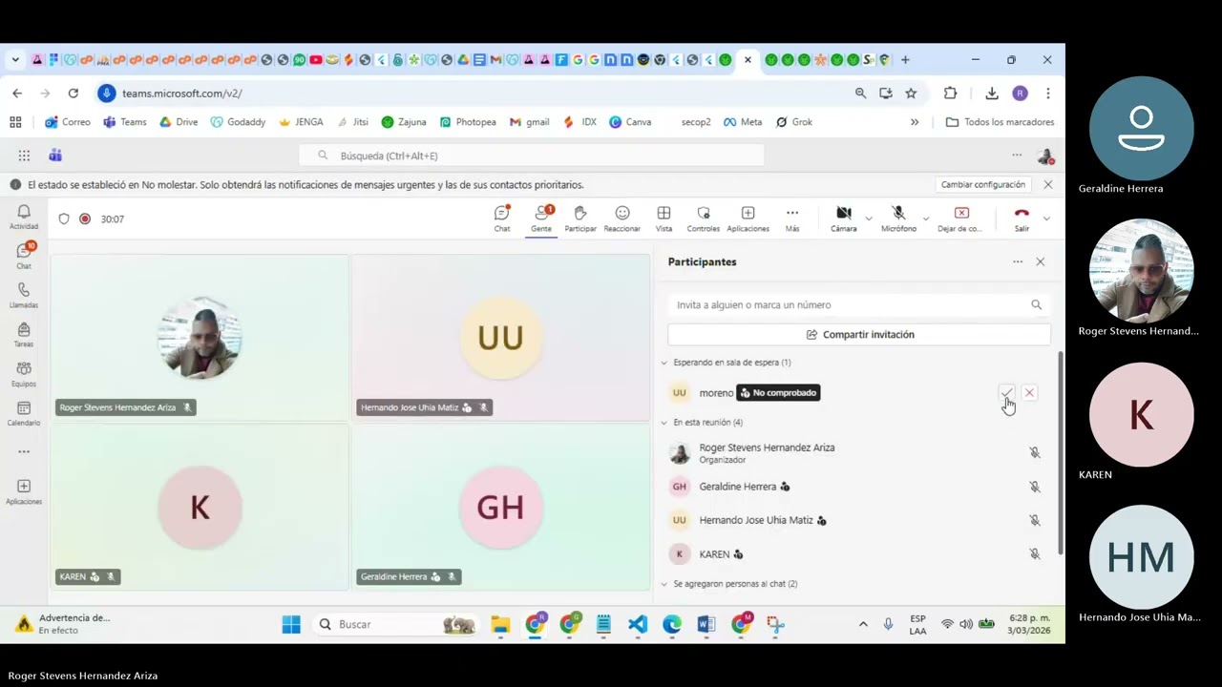Select the KAREN video tile
This screenshot has width=1222, height=687.
click(x=200, y=508)
